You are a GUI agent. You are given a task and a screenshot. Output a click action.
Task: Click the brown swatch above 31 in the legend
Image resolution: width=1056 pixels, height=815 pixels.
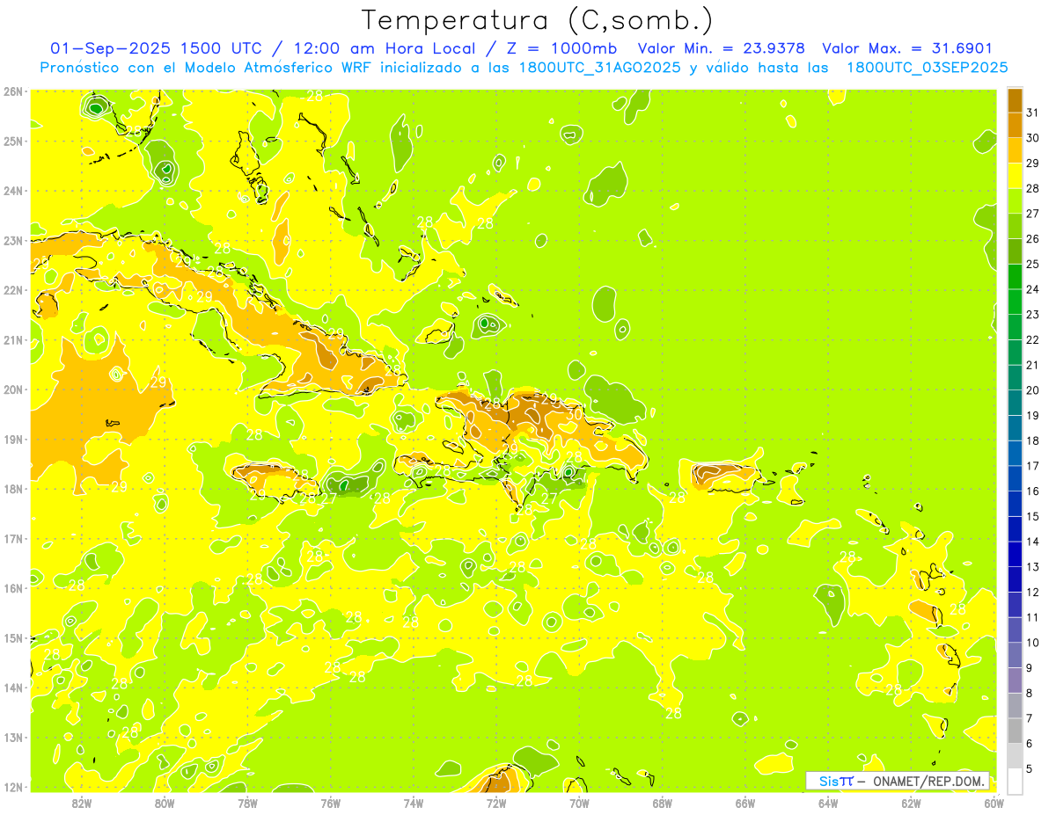(1015, 101)
